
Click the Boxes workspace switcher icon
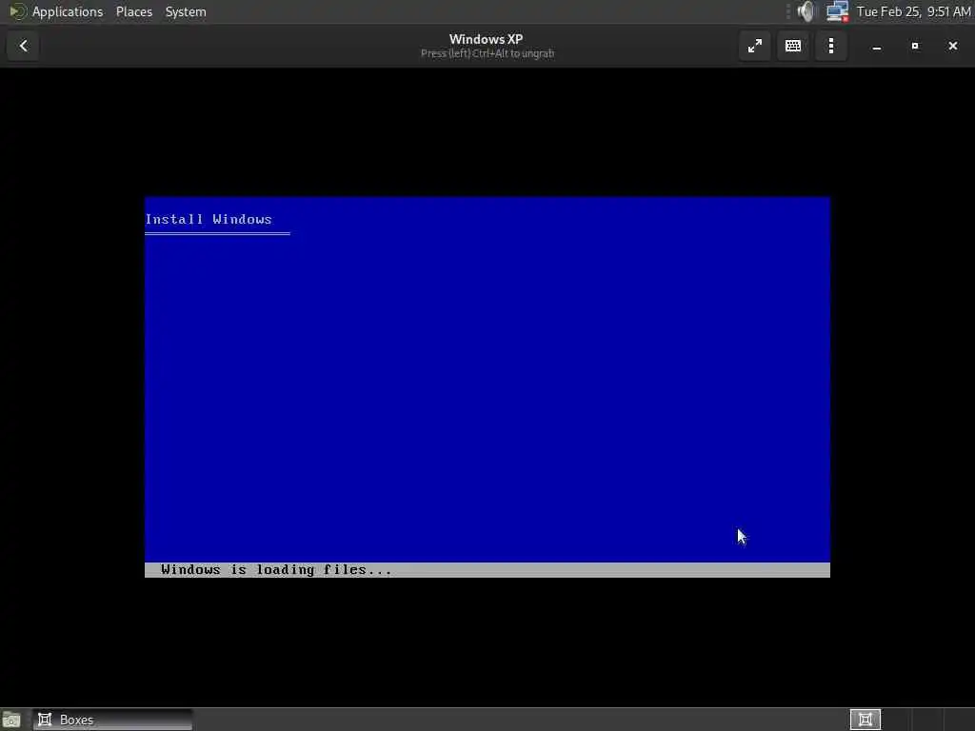point(865,720)
